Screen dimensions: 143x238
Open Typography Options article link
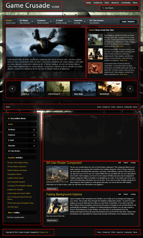tap(15, 174)
